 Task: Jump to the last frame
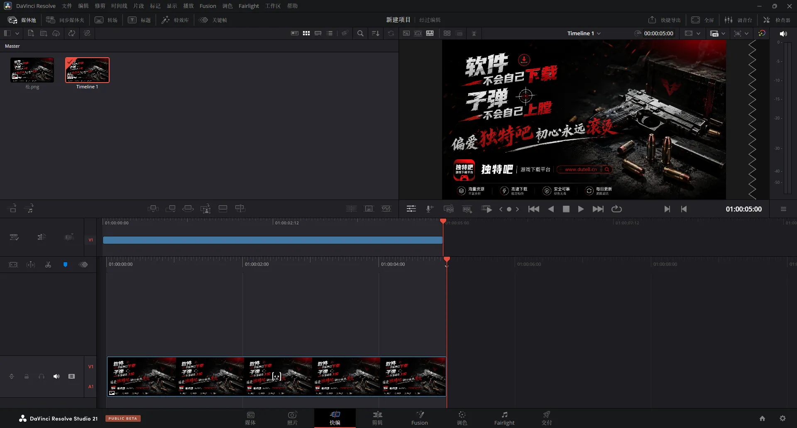(x=598, y=209)
